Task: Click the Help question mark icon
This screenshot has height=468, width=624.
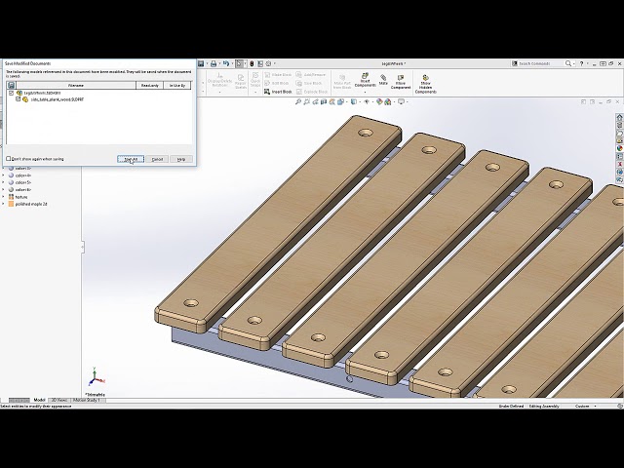Action: pyautogui.click(x=581, y=63)
